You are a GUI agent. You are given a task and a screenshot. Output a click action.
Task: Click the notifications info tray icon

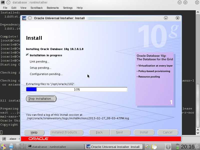pos(168,147)
